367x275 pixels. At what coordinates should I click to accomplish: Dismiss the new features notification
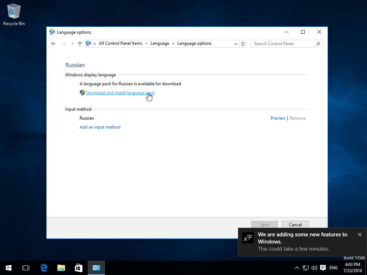(360, 235)
